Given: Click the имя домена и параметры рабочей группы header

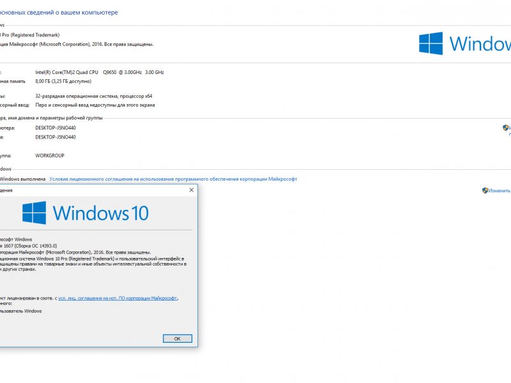Looking at the screenshot, I should click(51, 118).
